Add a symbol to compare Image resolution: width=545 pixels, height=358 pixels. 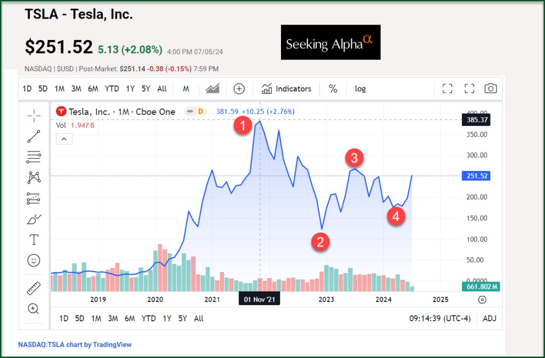coord(239,89)
